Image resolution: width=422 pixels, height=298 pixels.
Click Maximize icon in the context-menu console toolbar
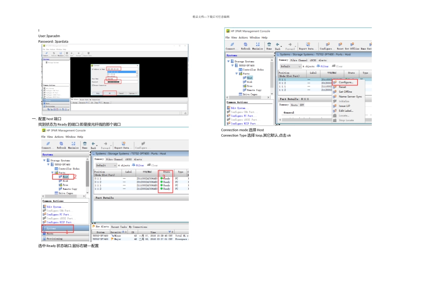coord(258,45)
